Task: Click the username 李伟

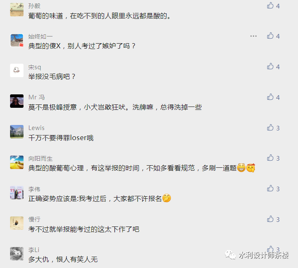Action: click(x=34, y=189)
